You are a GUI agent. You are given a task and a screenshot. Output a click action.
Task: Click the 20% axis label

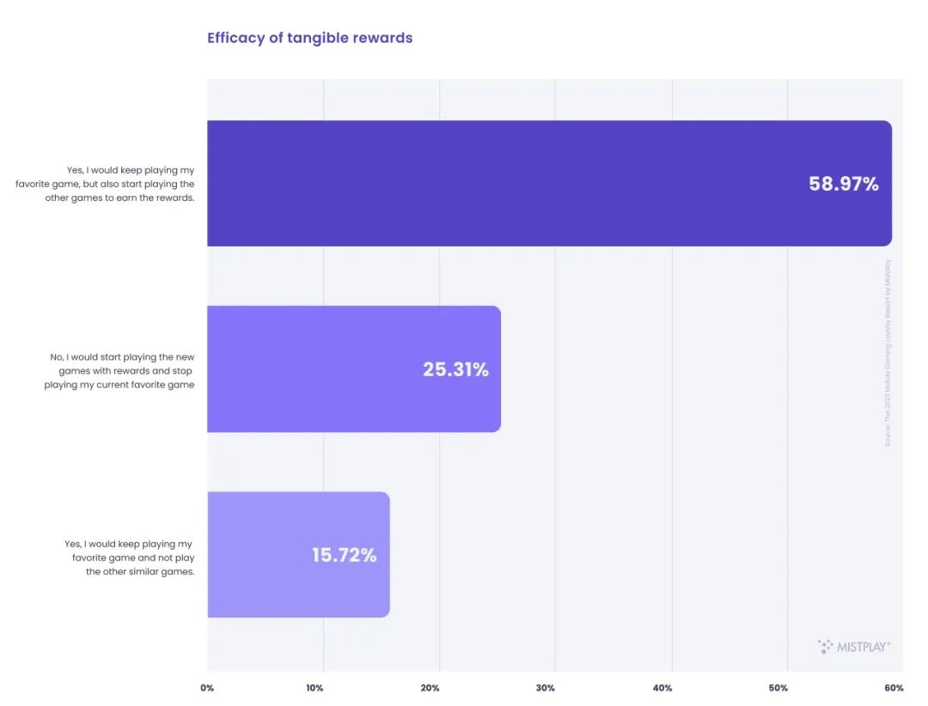(430, 688)
